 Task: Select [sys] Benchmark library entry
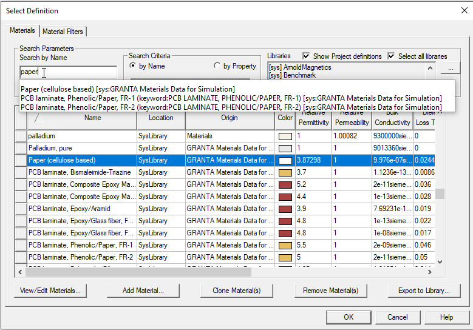tap(292, 75)
